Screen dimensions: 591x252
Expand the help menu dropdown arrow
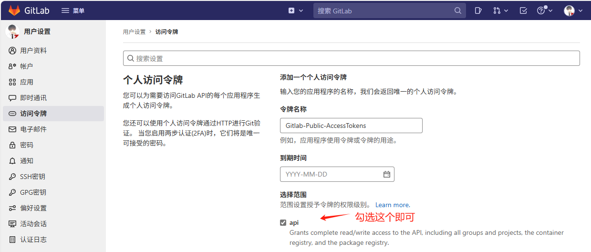pos(550,10)
